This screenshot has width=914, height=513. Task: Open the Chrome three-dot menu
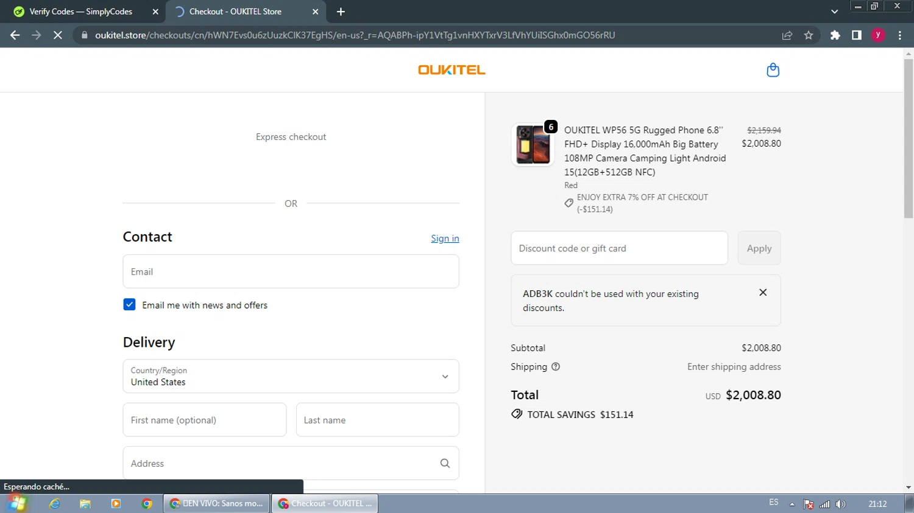(x=900, y=35)
